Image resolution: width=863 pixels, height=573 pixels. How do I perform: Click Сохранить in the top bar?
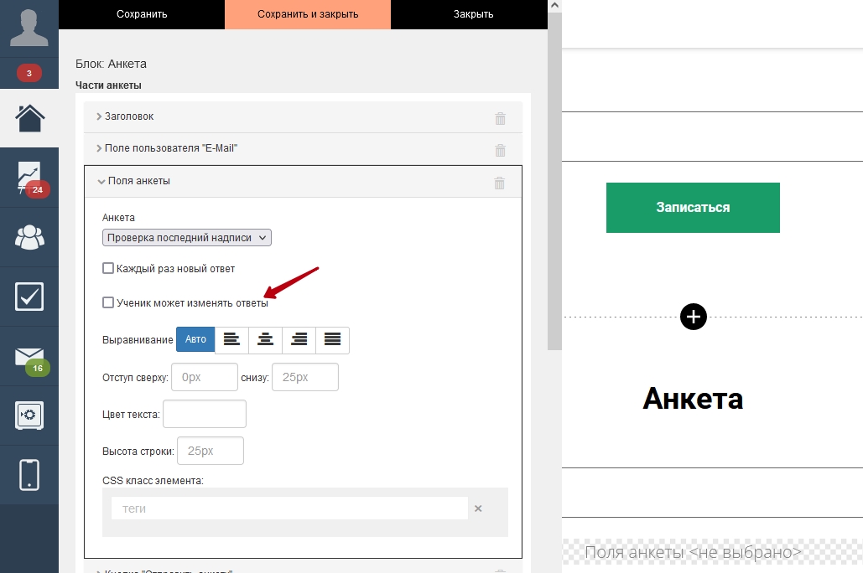click(142, 14)
